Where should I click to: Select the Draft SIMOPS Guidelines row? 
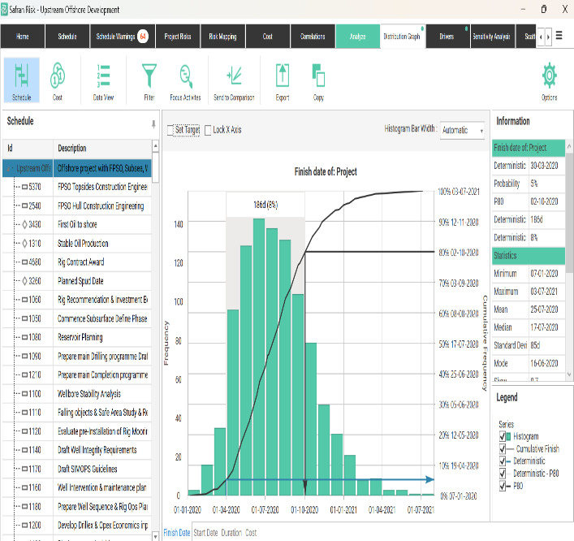coord(77,469)
